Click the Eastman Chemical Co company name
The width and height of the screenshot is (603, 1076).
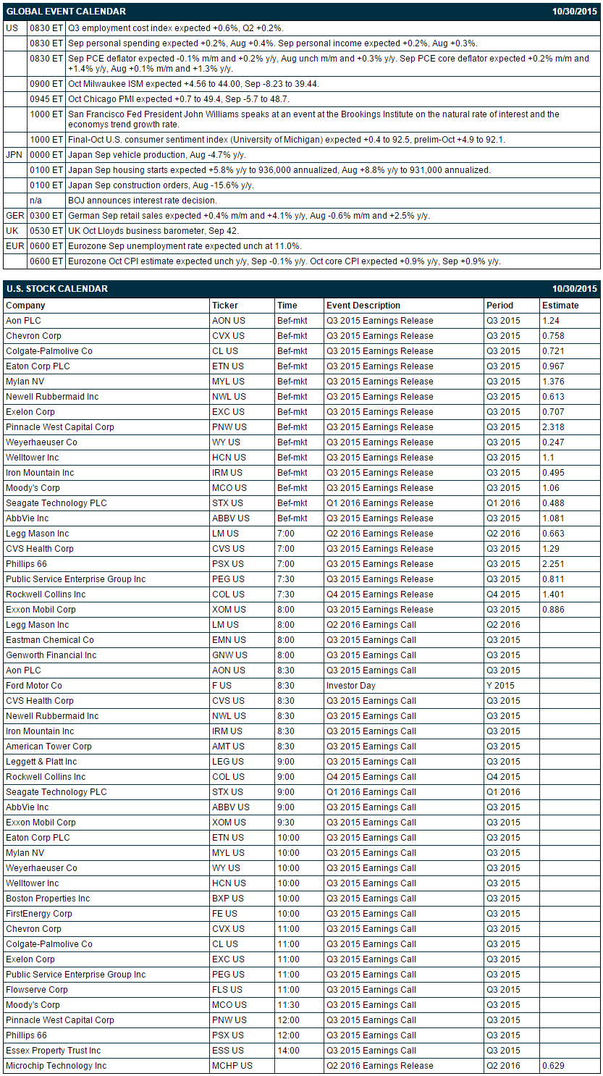tap(50, 640)
